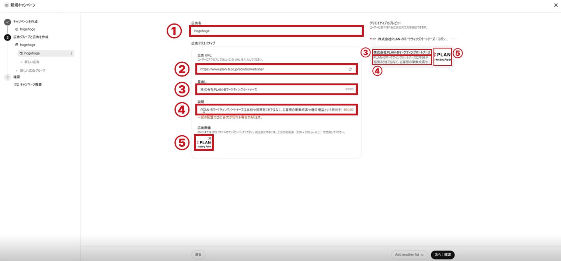
Task: Open the external link icon in 広告 URL field
Action: [x=350, y=69]
